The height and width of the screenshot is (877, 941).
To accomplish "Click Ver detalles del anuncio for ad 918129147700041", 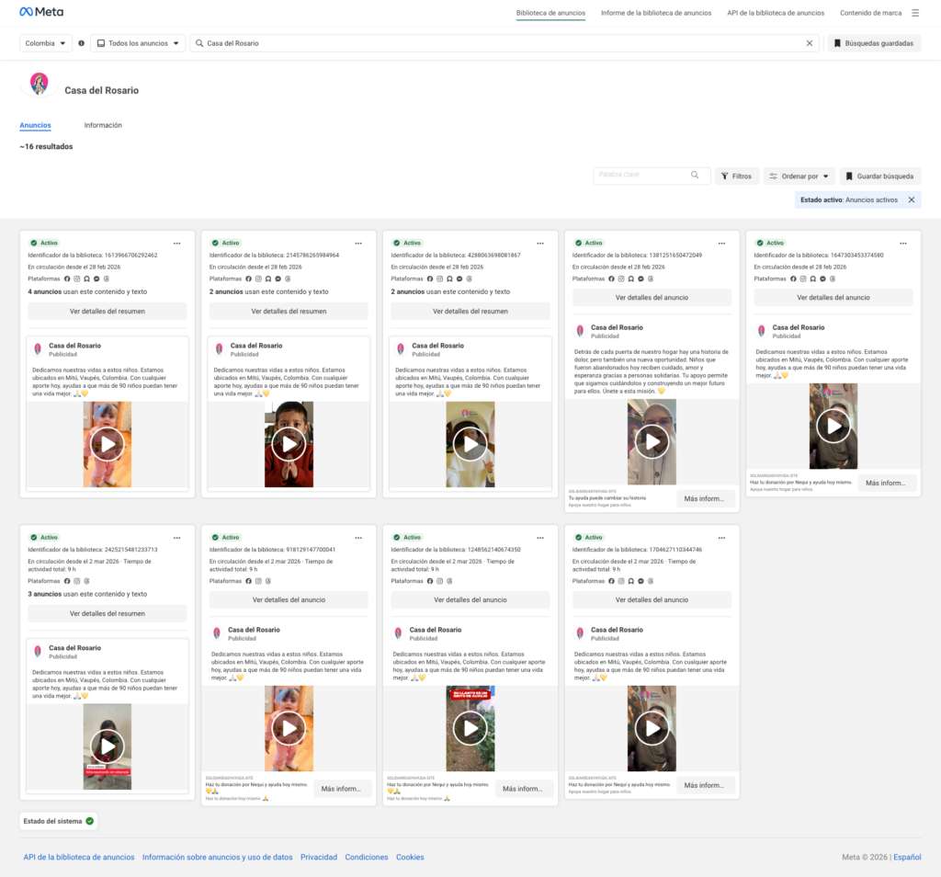I will pyautogui.click(x=289, y=599).
